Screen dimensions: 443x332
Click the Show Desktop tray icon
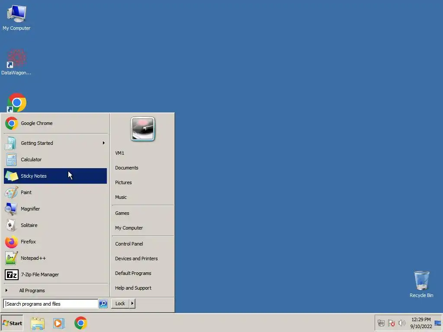click(x=438, y=323)
